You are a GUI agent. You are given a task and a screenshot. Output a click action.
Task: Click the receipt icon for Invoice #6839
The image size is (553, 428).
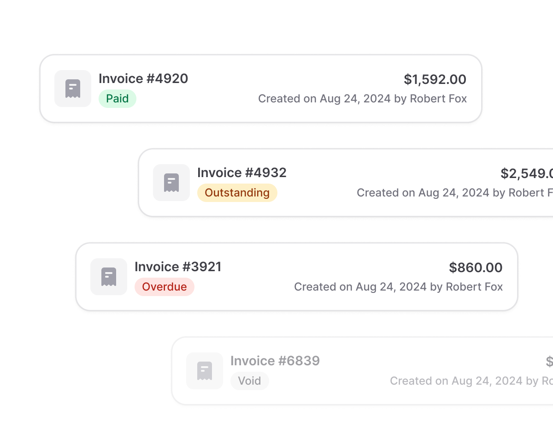(x=205, y=371)
